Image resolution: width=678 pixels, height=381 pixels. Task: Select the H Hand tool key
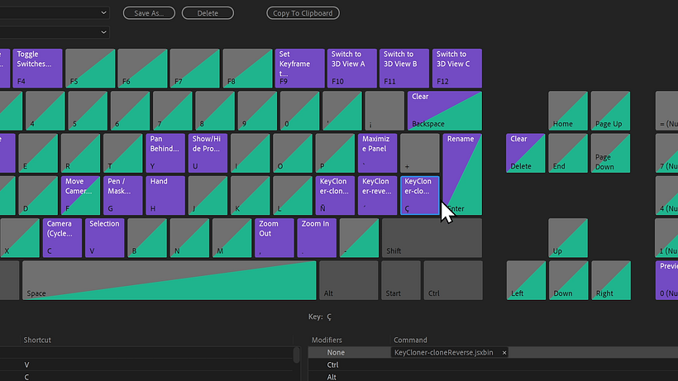tap(165, 195)
